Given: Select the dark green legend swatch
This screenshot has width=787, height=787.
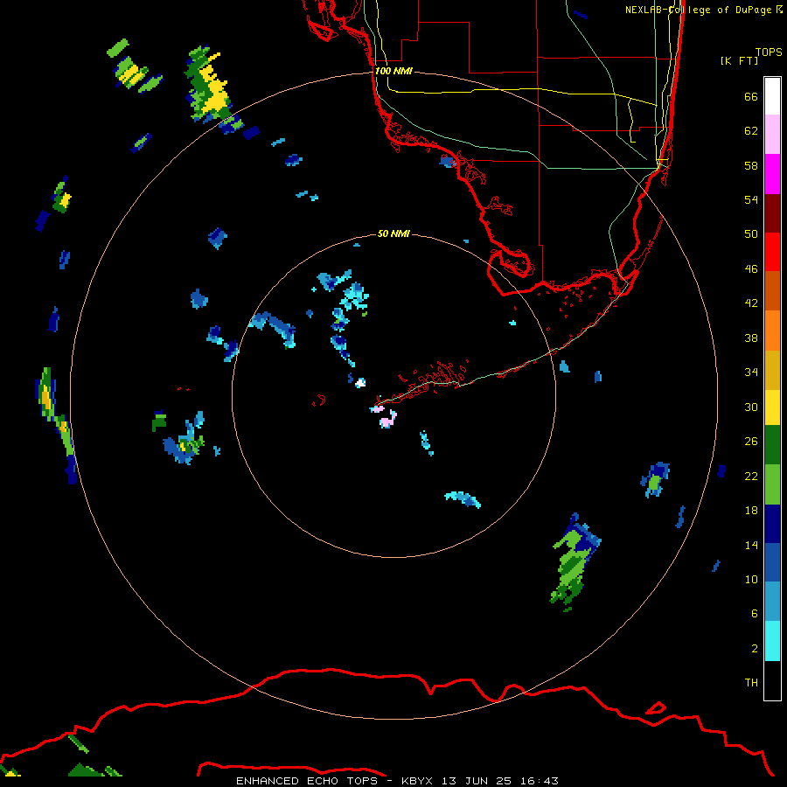Looking at the screenshot, I should tap(772, 444).
